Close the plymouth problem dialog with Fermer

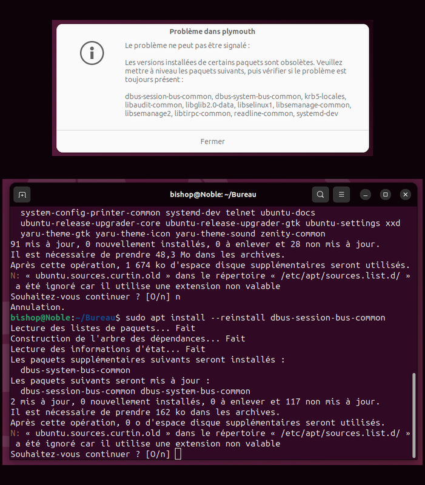(x=212, y=141)
